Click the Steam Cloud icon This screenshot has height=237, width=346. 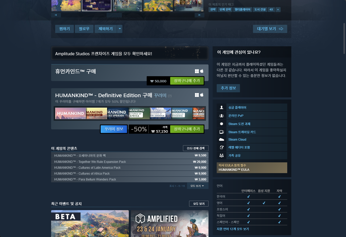(222, 140)
